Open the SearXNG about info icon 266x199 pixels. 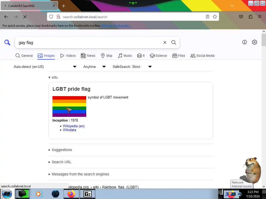[x=244, y=42]
